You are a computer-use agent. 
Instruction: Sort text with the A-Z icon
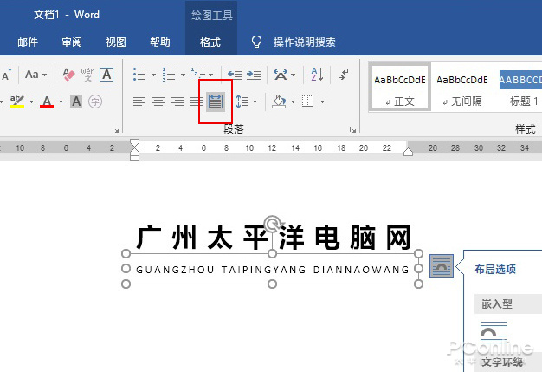317,74
